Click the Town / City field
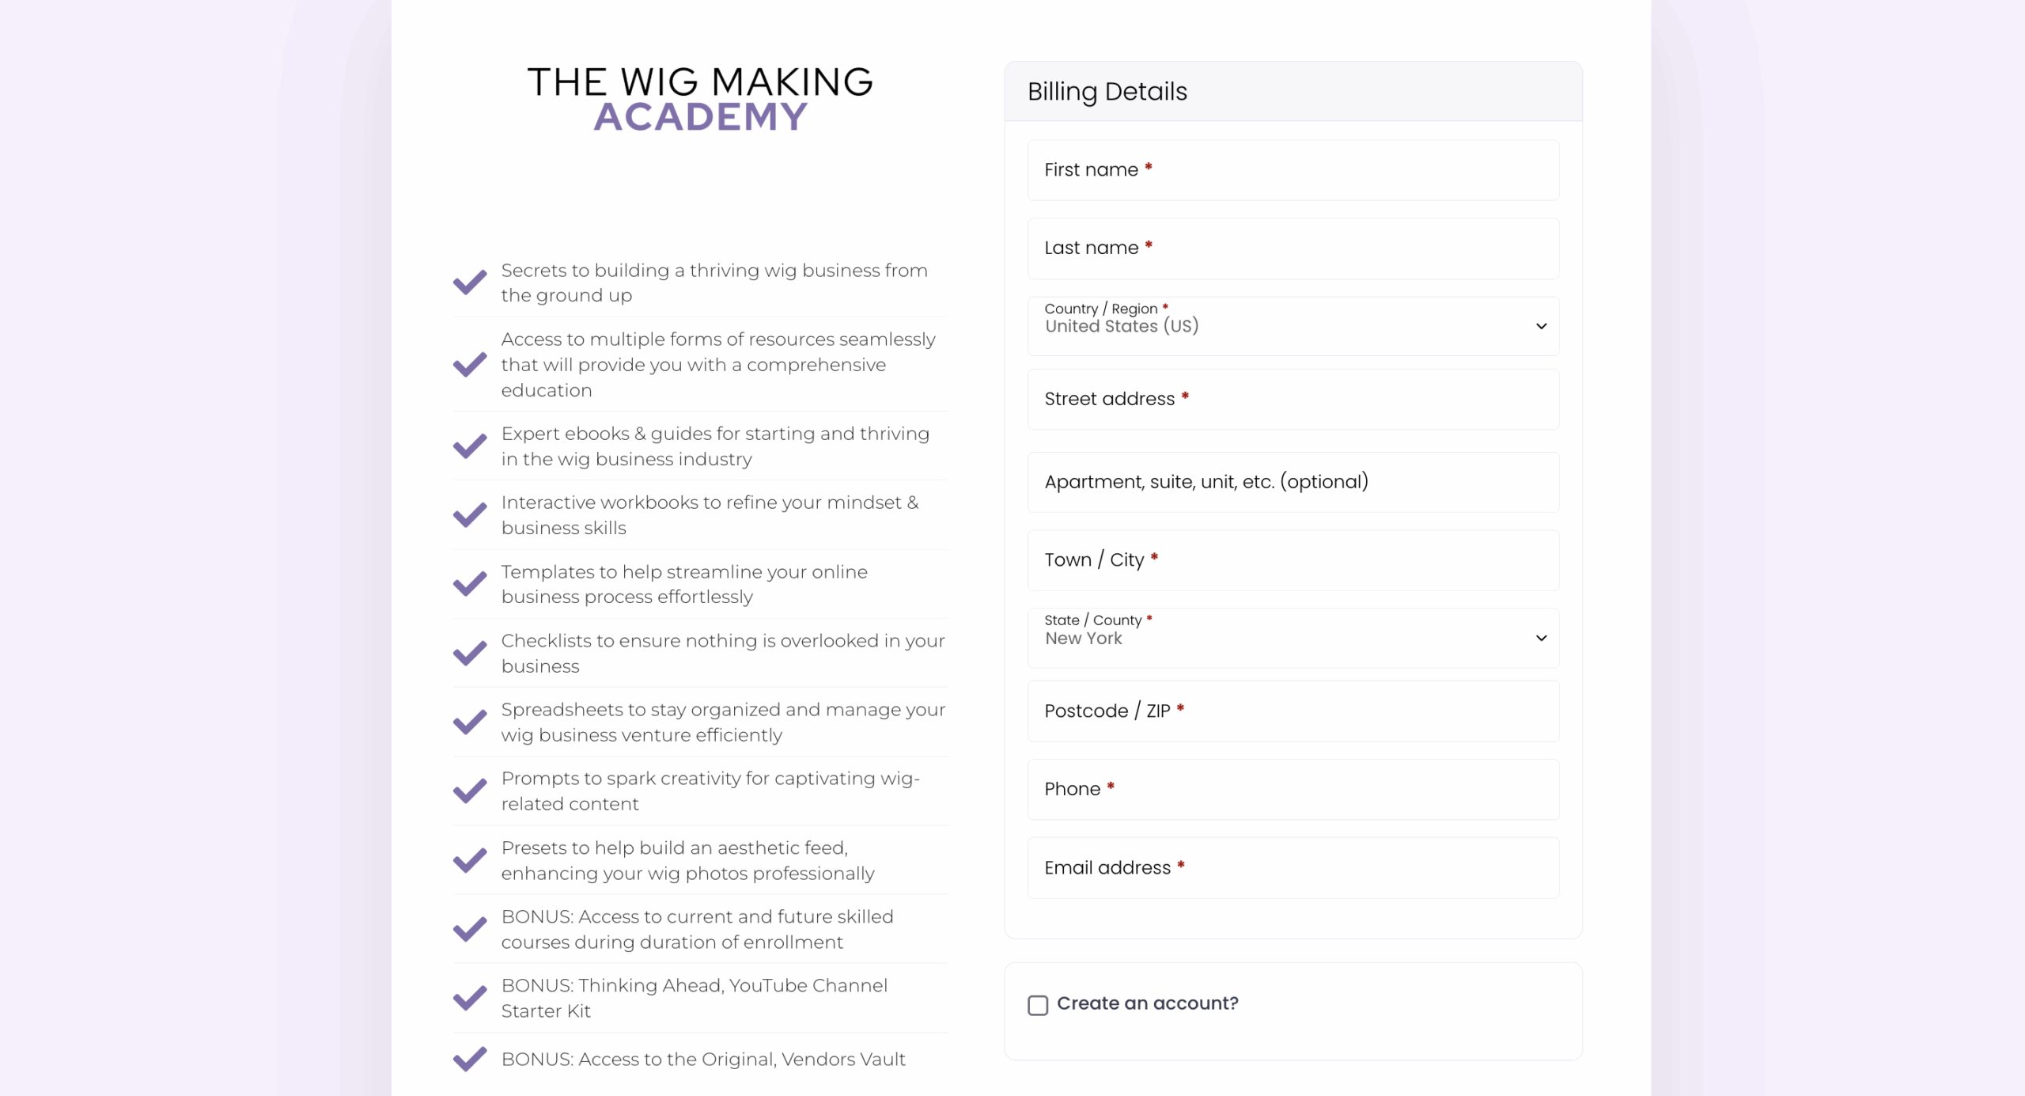Image resolution: width=2025 pixels, height=1096 pixels. [x=1293, y=560]
